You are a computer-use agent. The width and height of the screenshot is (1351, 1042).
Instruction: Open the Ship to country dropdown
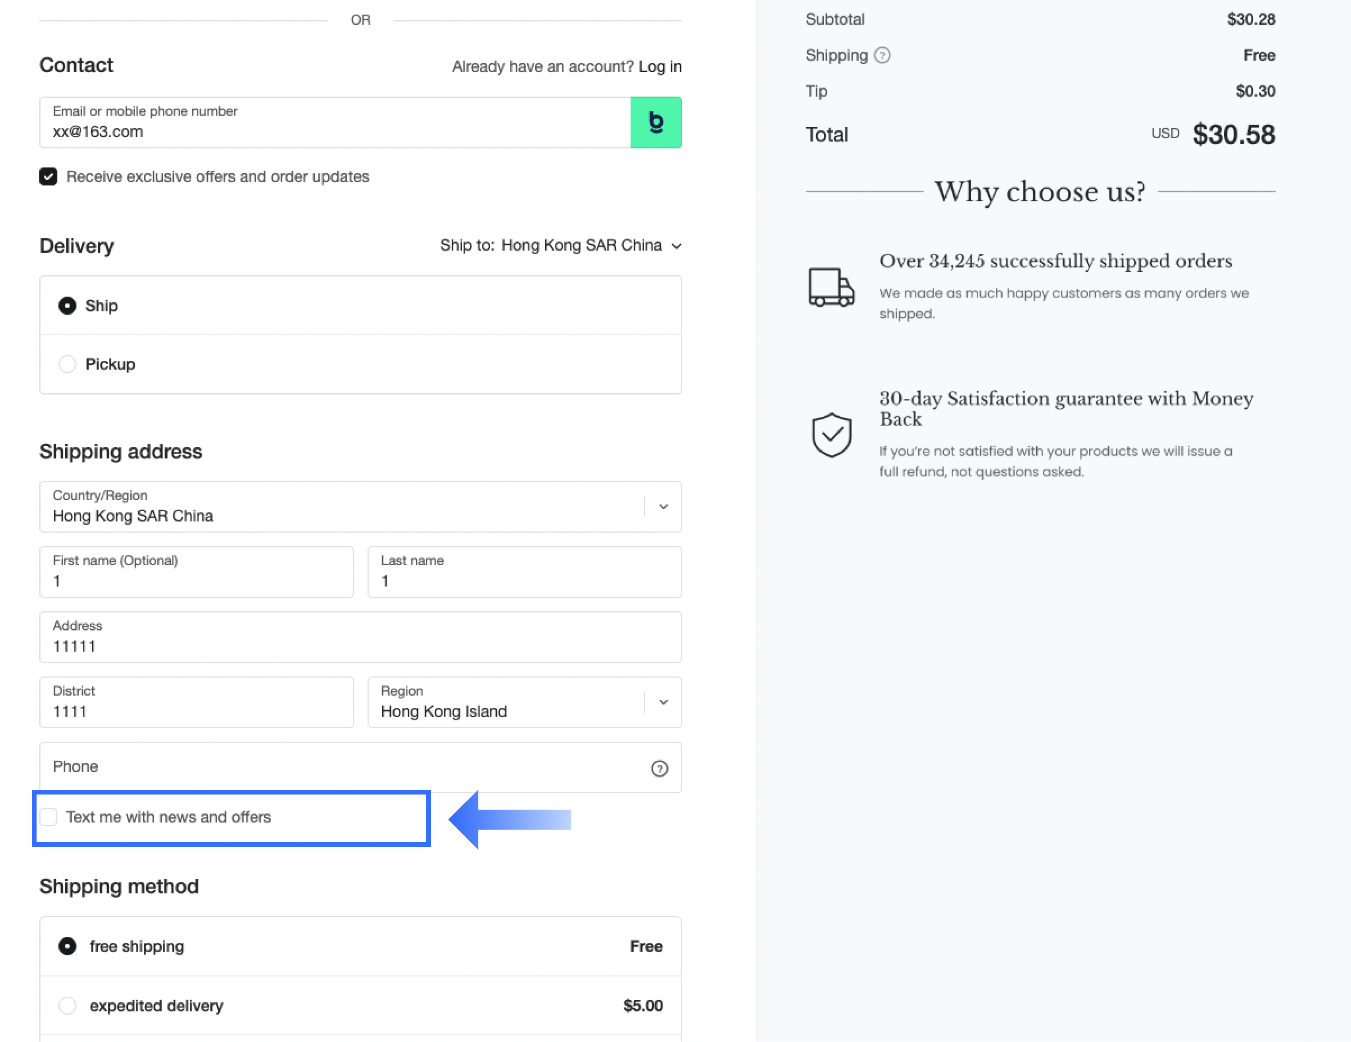560,246
